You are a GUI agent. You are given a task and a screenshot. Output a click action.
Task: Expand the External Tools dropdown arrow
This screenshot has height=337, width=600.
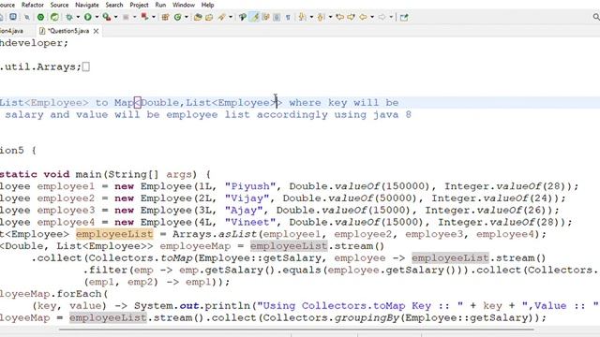point(154,17)
